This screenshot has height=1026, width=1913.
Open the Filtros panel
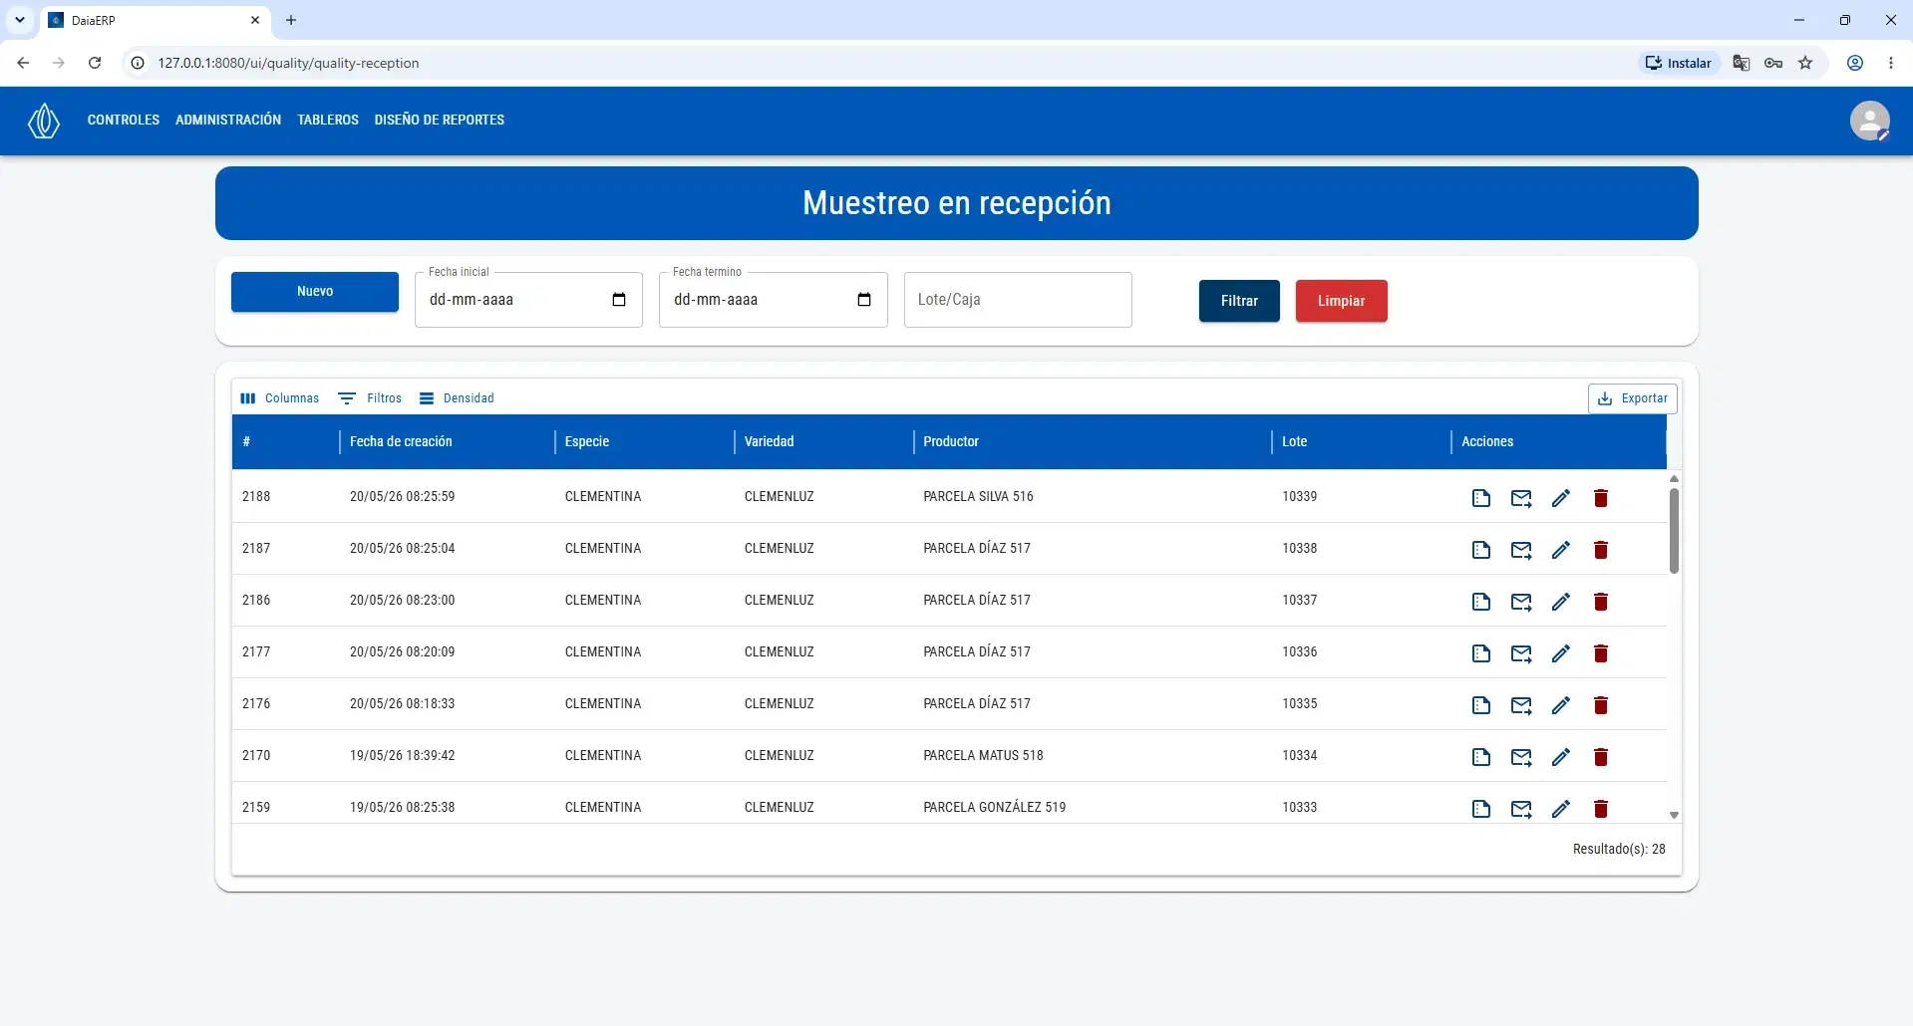370,398
